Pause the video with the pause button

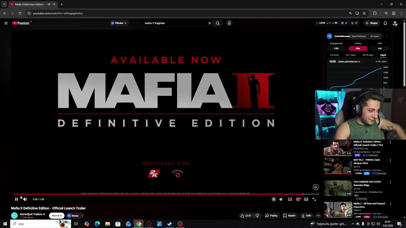click(16, 199)
